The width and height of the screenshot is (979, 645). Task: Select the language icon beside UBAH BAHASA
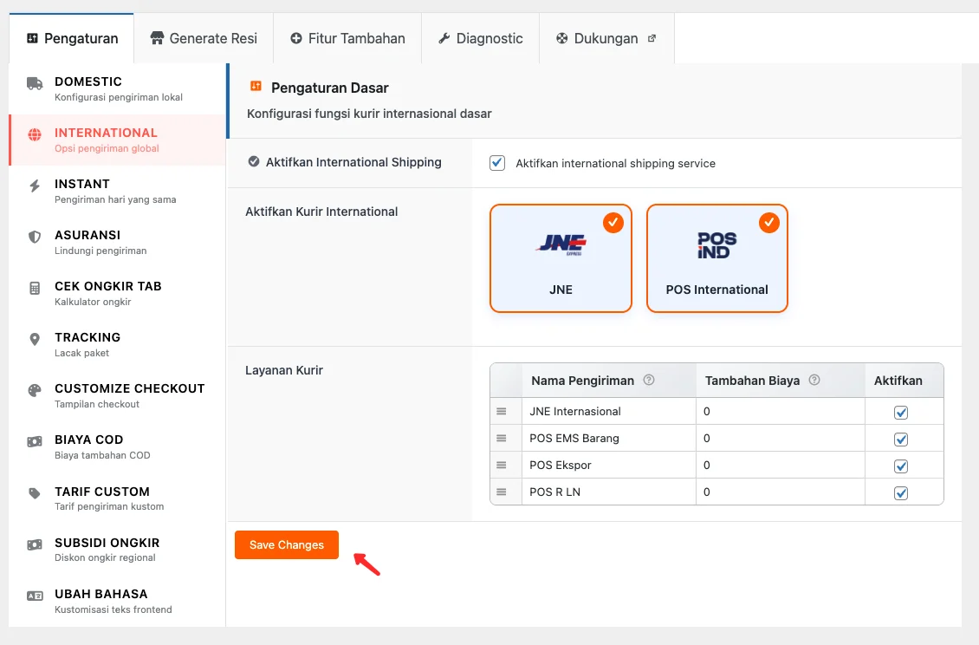pos(35,594)
